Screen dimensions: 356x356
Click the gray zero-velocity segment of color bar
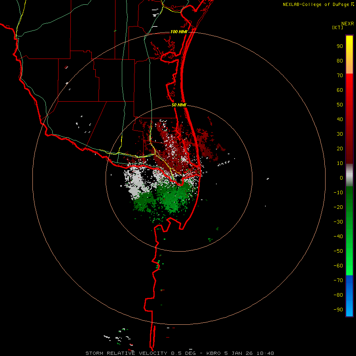pyautogui.click(x=349, y=175)
